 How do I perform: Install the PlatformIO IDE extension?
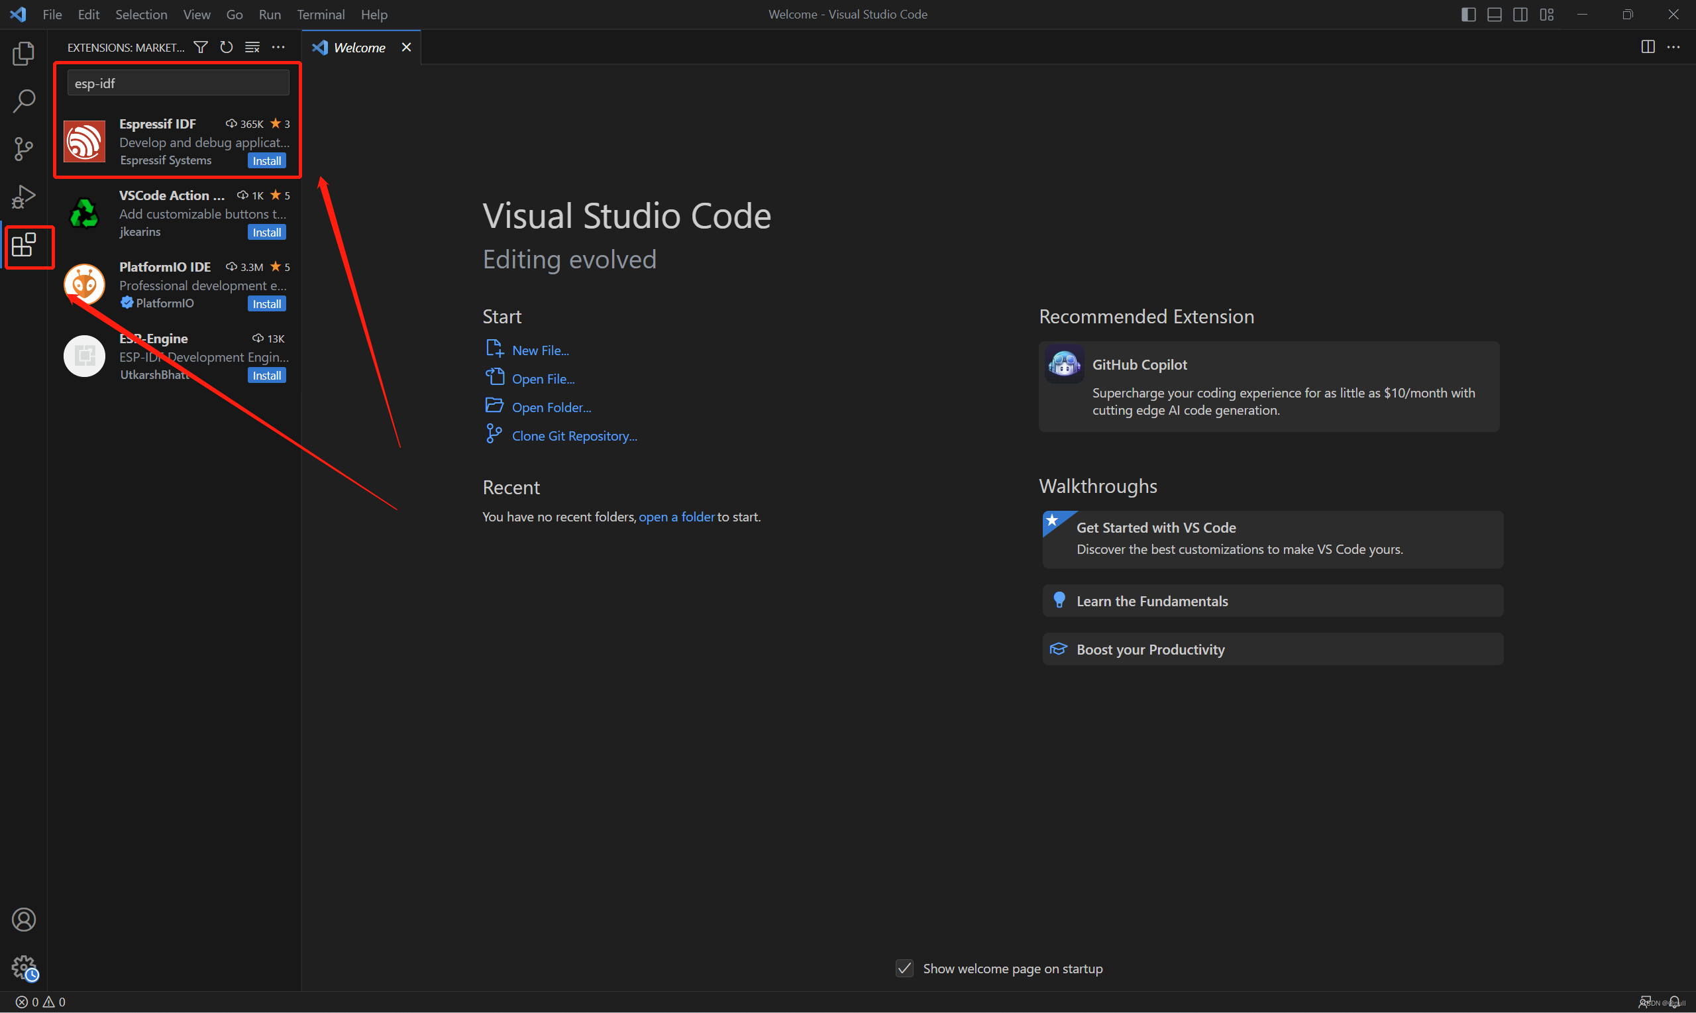click(267, 305)
